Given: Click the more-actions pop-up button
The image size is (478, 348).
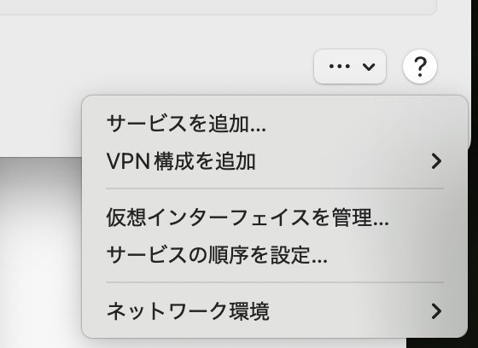Looking at the screenshot, I should 350,67.
